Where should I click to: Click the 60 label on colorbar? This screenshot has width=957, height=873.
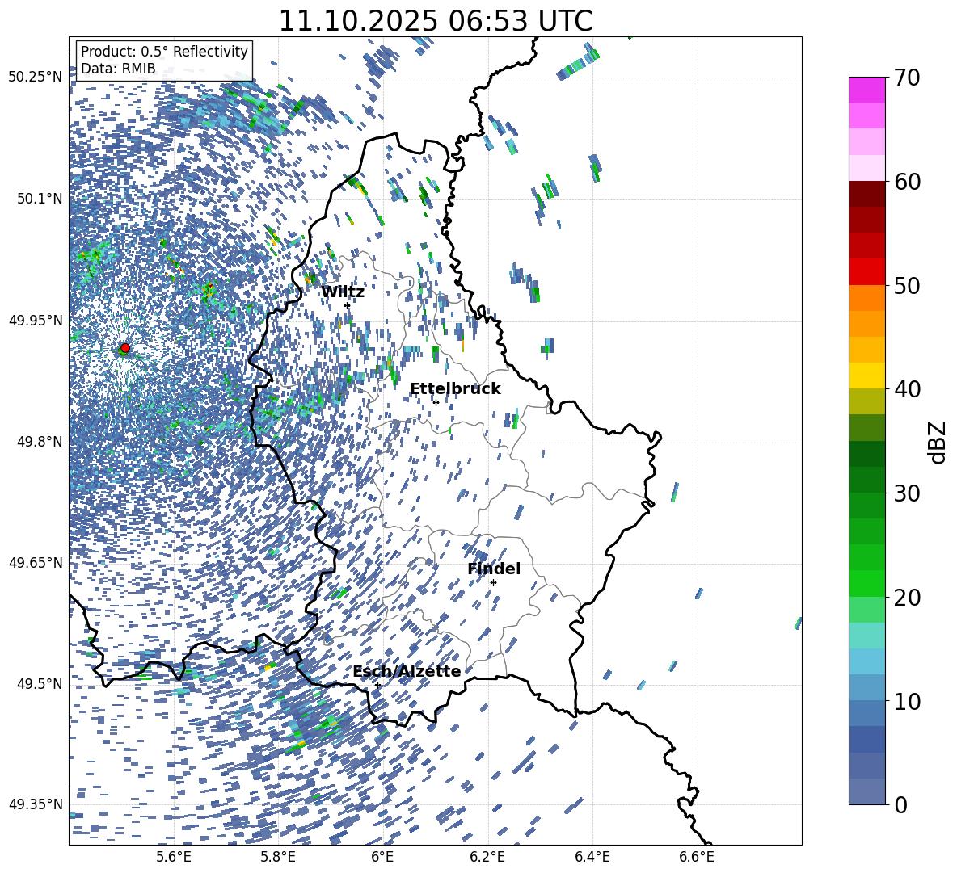coord(908,182)
